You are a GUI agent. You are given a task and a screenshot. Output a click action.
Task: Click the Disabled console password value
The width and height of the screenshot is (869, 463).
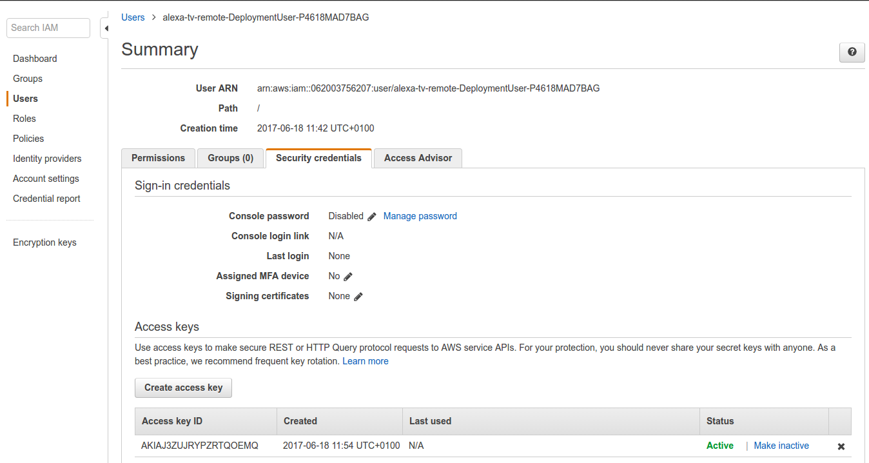346,216
